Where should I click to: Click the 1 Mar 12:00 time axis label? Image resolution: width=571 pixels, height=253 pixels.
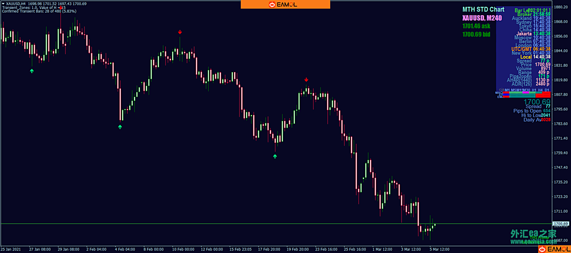(x=382, y=249)
